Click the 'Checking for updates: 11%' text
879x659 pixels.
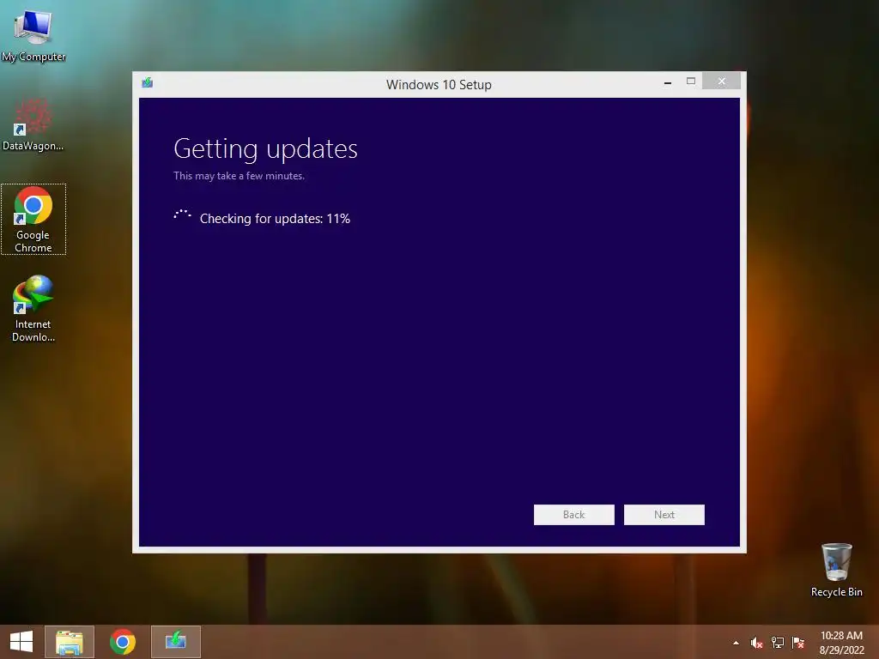[x=275, y=219]
